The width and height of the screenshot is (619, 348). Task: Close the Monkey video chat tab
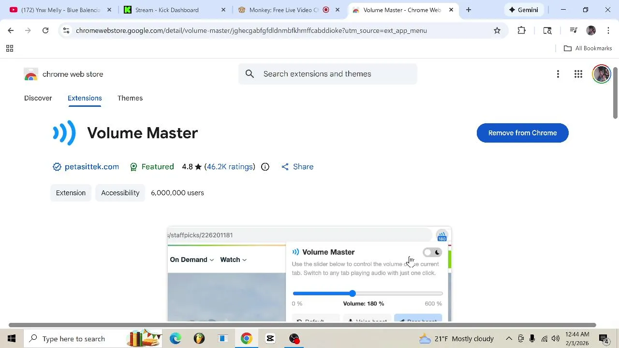(338, 10)
